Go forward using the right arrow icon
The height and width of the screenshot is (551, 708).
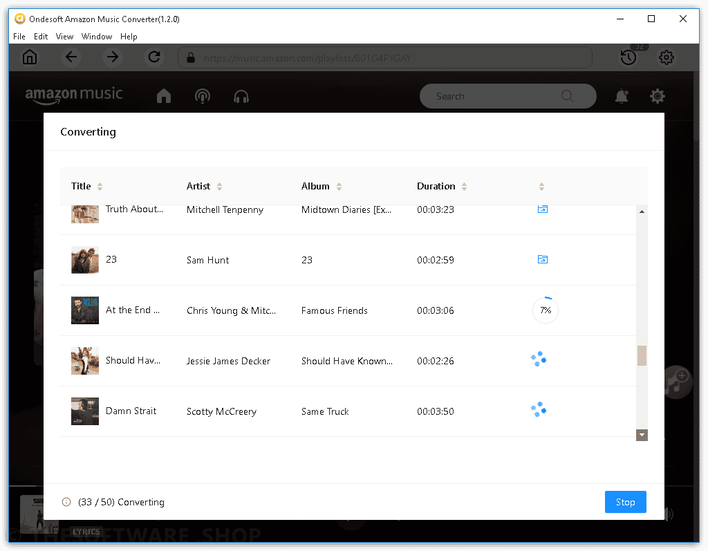pyautogui.click(x=113, y=57)
